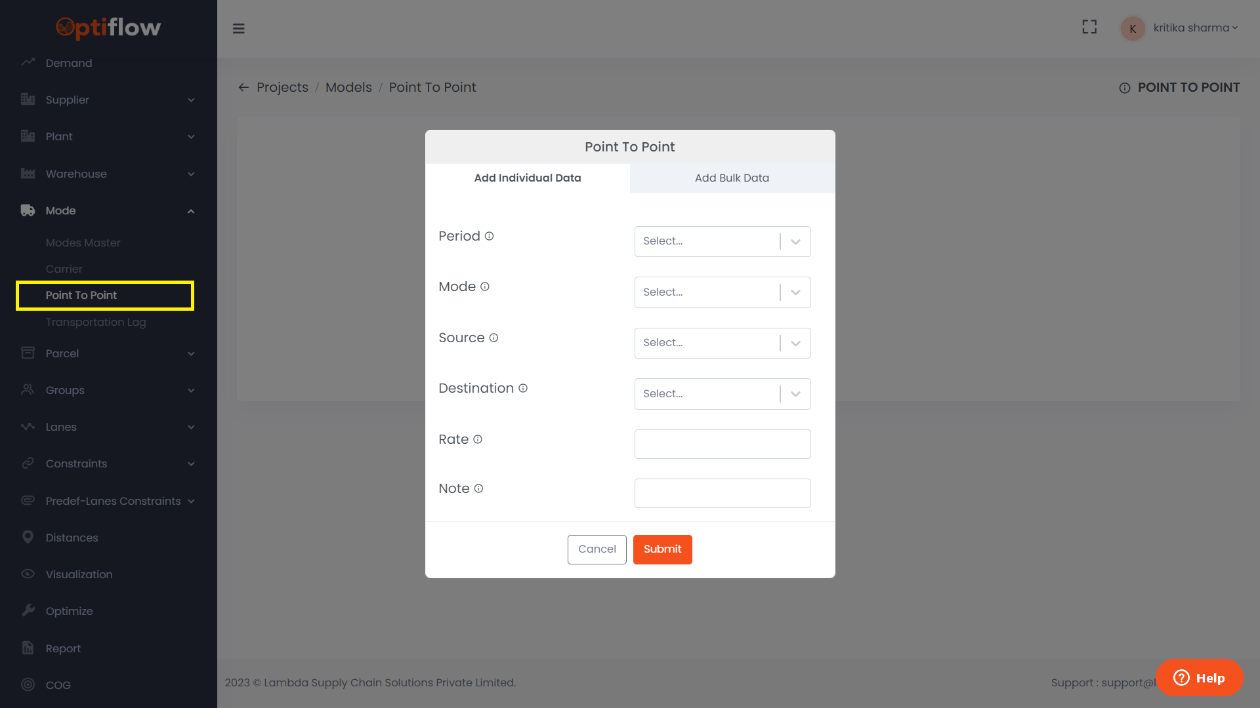1260x708 pixels.
Task: Click into the Rate input field
Action: (x=722, y=444)
